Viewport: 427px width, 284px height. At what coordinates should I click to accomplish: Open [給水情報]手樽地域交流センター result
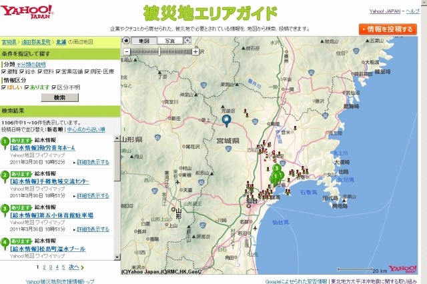tap(49, 181)
